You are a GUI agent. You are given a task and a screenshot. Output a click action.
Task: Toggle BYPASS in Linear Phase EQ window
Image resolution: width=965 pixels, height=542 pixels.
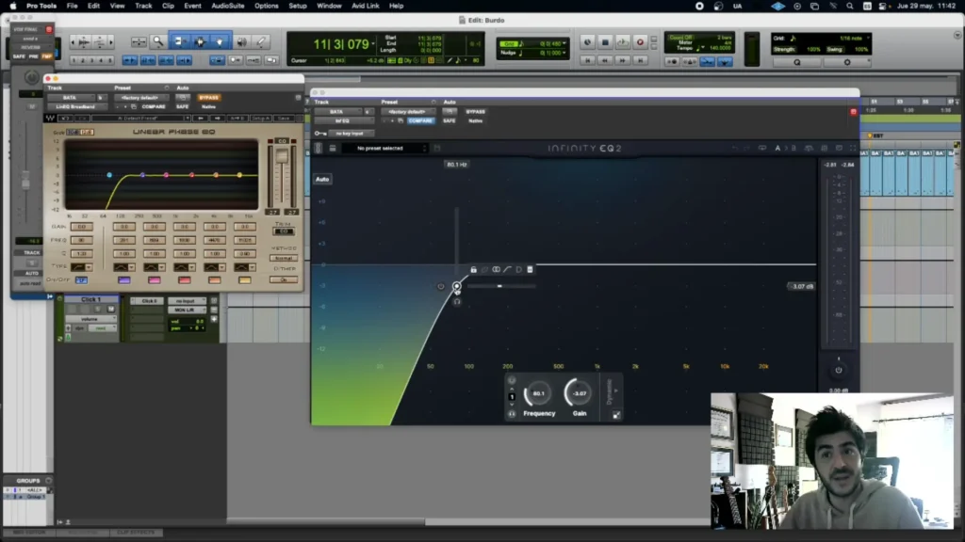point(208,98)
